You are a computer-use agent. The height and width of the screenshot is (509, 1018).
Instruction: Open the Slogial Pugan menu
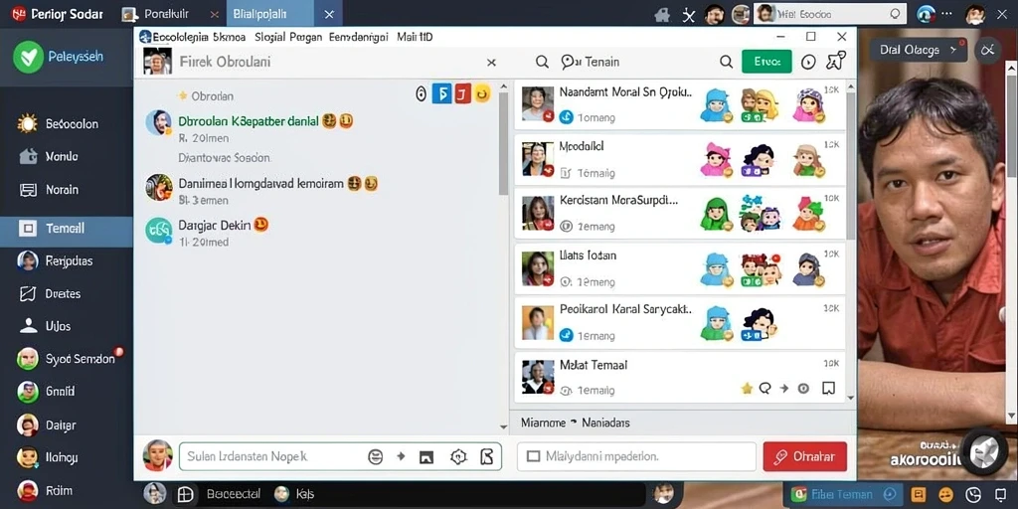click(288, 37)
